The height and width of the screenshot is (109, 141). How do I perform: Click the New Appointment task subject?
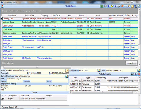[49, 99]
